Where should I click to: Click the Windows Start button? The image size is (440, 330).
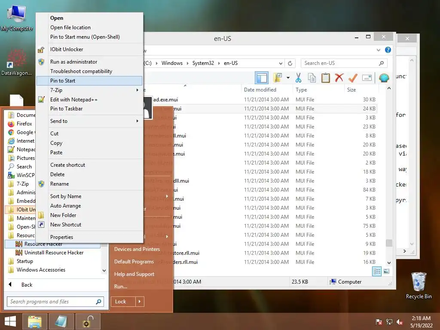[10, 321]
